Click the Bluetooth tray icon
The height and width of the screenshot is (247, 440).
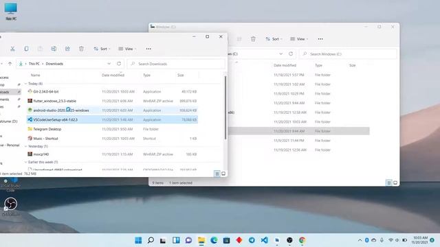click(366, 240)
